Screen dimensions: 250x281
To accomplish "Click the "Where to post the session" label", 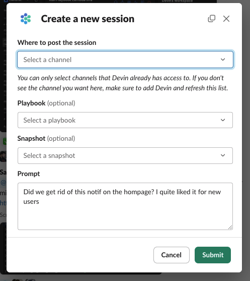I will pos(57,43).
